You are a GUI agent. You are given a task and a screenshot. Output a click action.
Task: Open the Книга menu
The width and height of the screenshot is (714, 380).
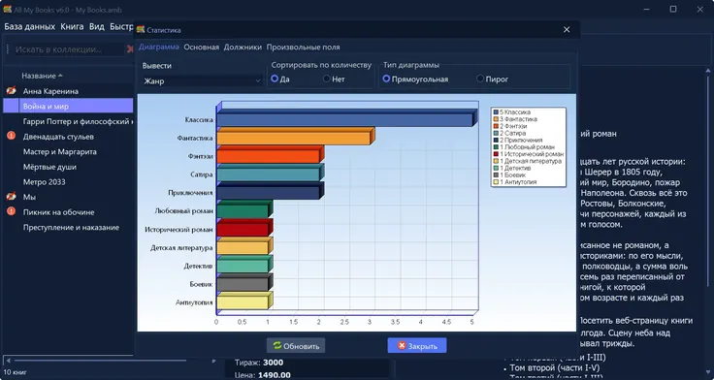(x=72, y=26)
